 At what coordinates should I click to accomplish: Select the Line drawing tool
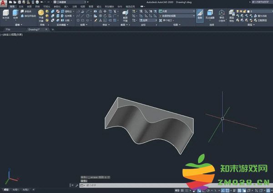[83, 16]
